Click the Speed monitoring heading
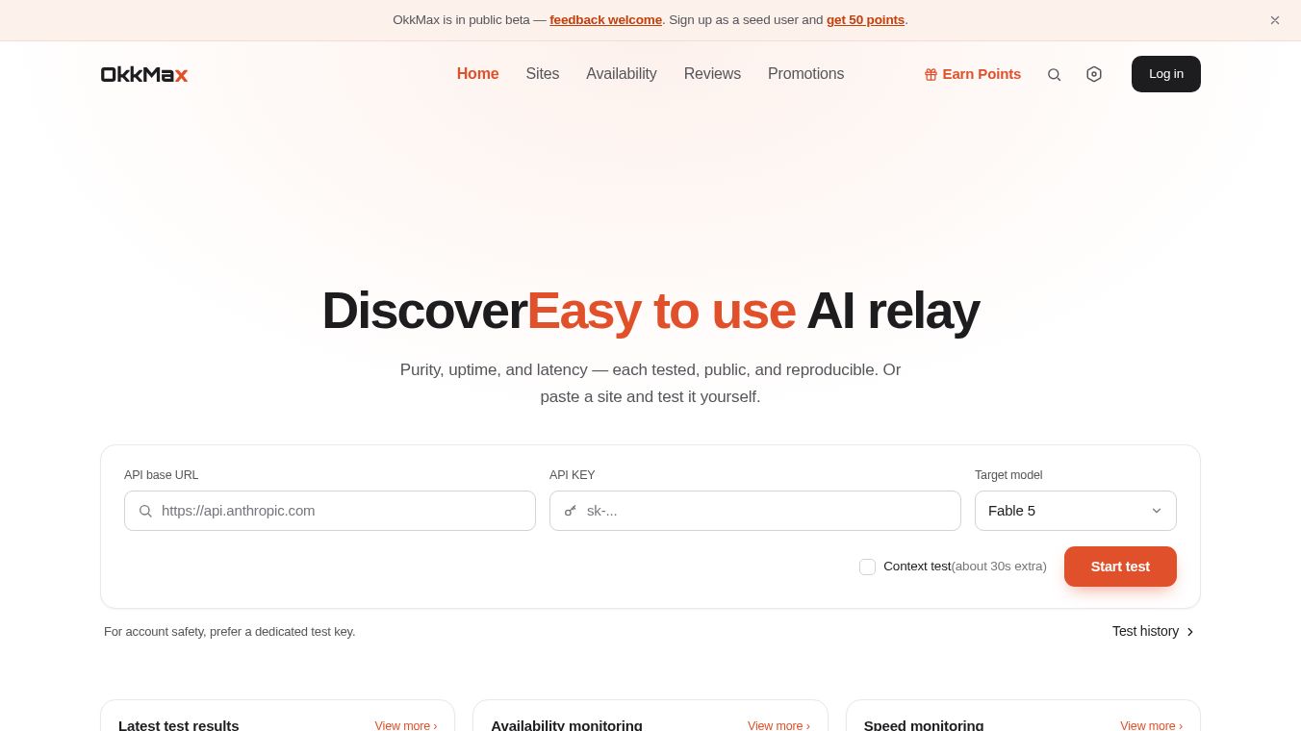This screenshot has height=731, width=1301. pyautogui.click(x=924, y=725)
